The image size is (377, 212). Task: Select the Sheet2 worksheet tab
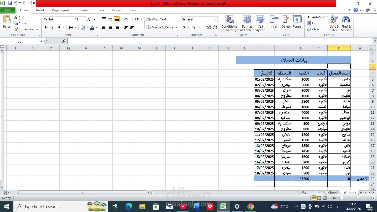333,193
